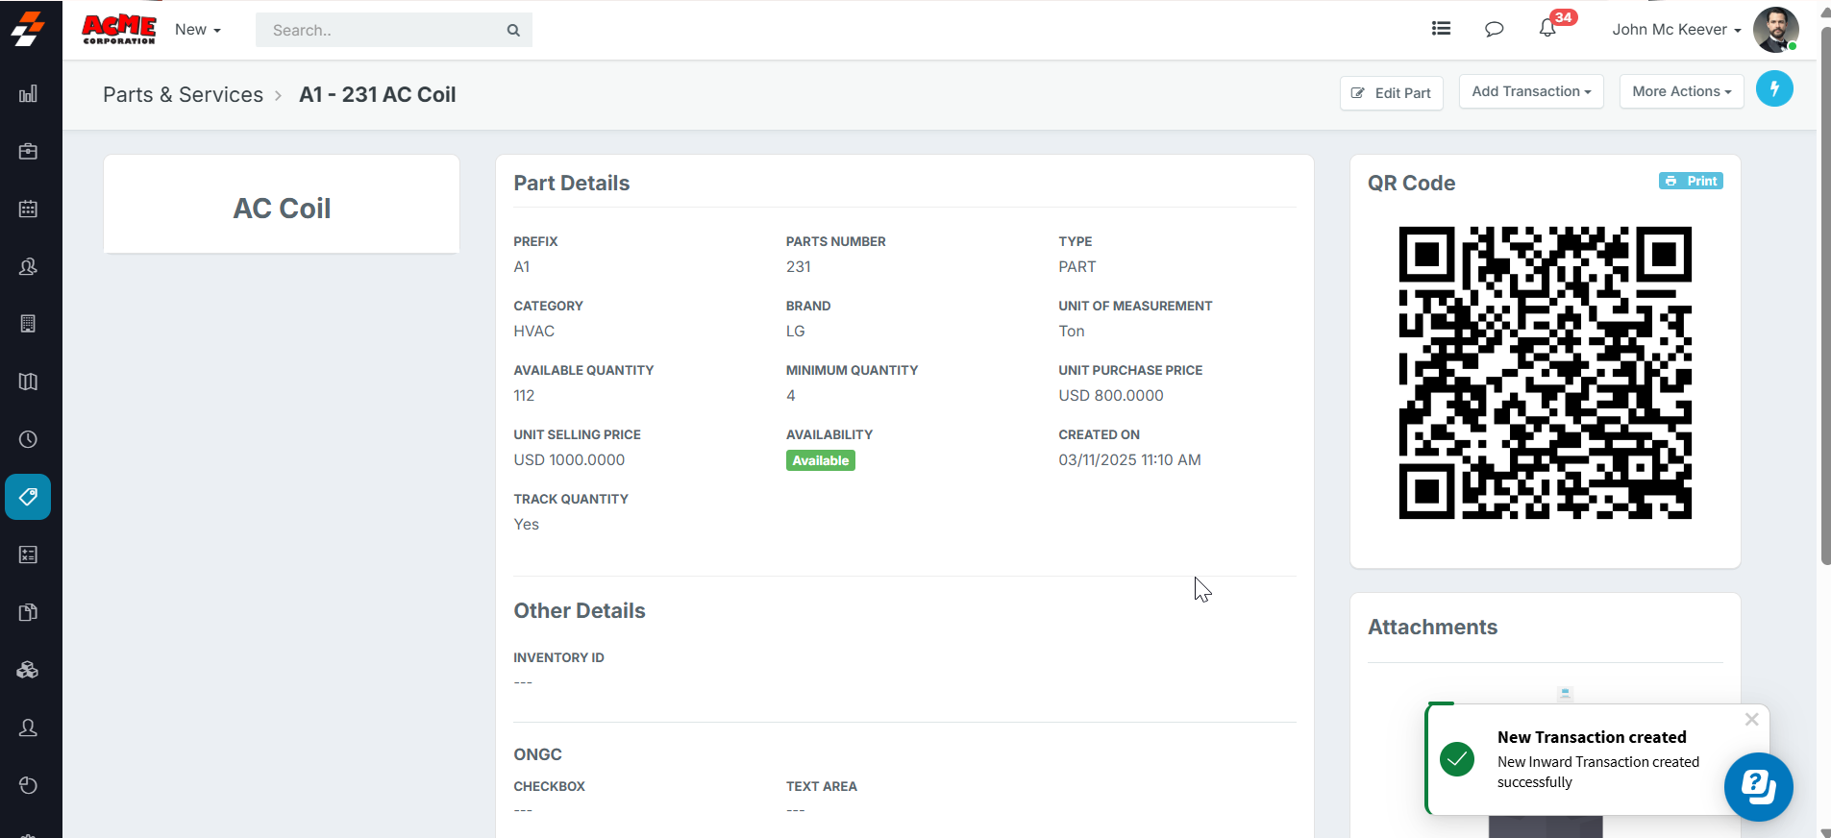Image resolution: width=1831 pixels, height=838 pixels.
Task: Open the John Mc Keever user menu
Action: pos(1676,30)
